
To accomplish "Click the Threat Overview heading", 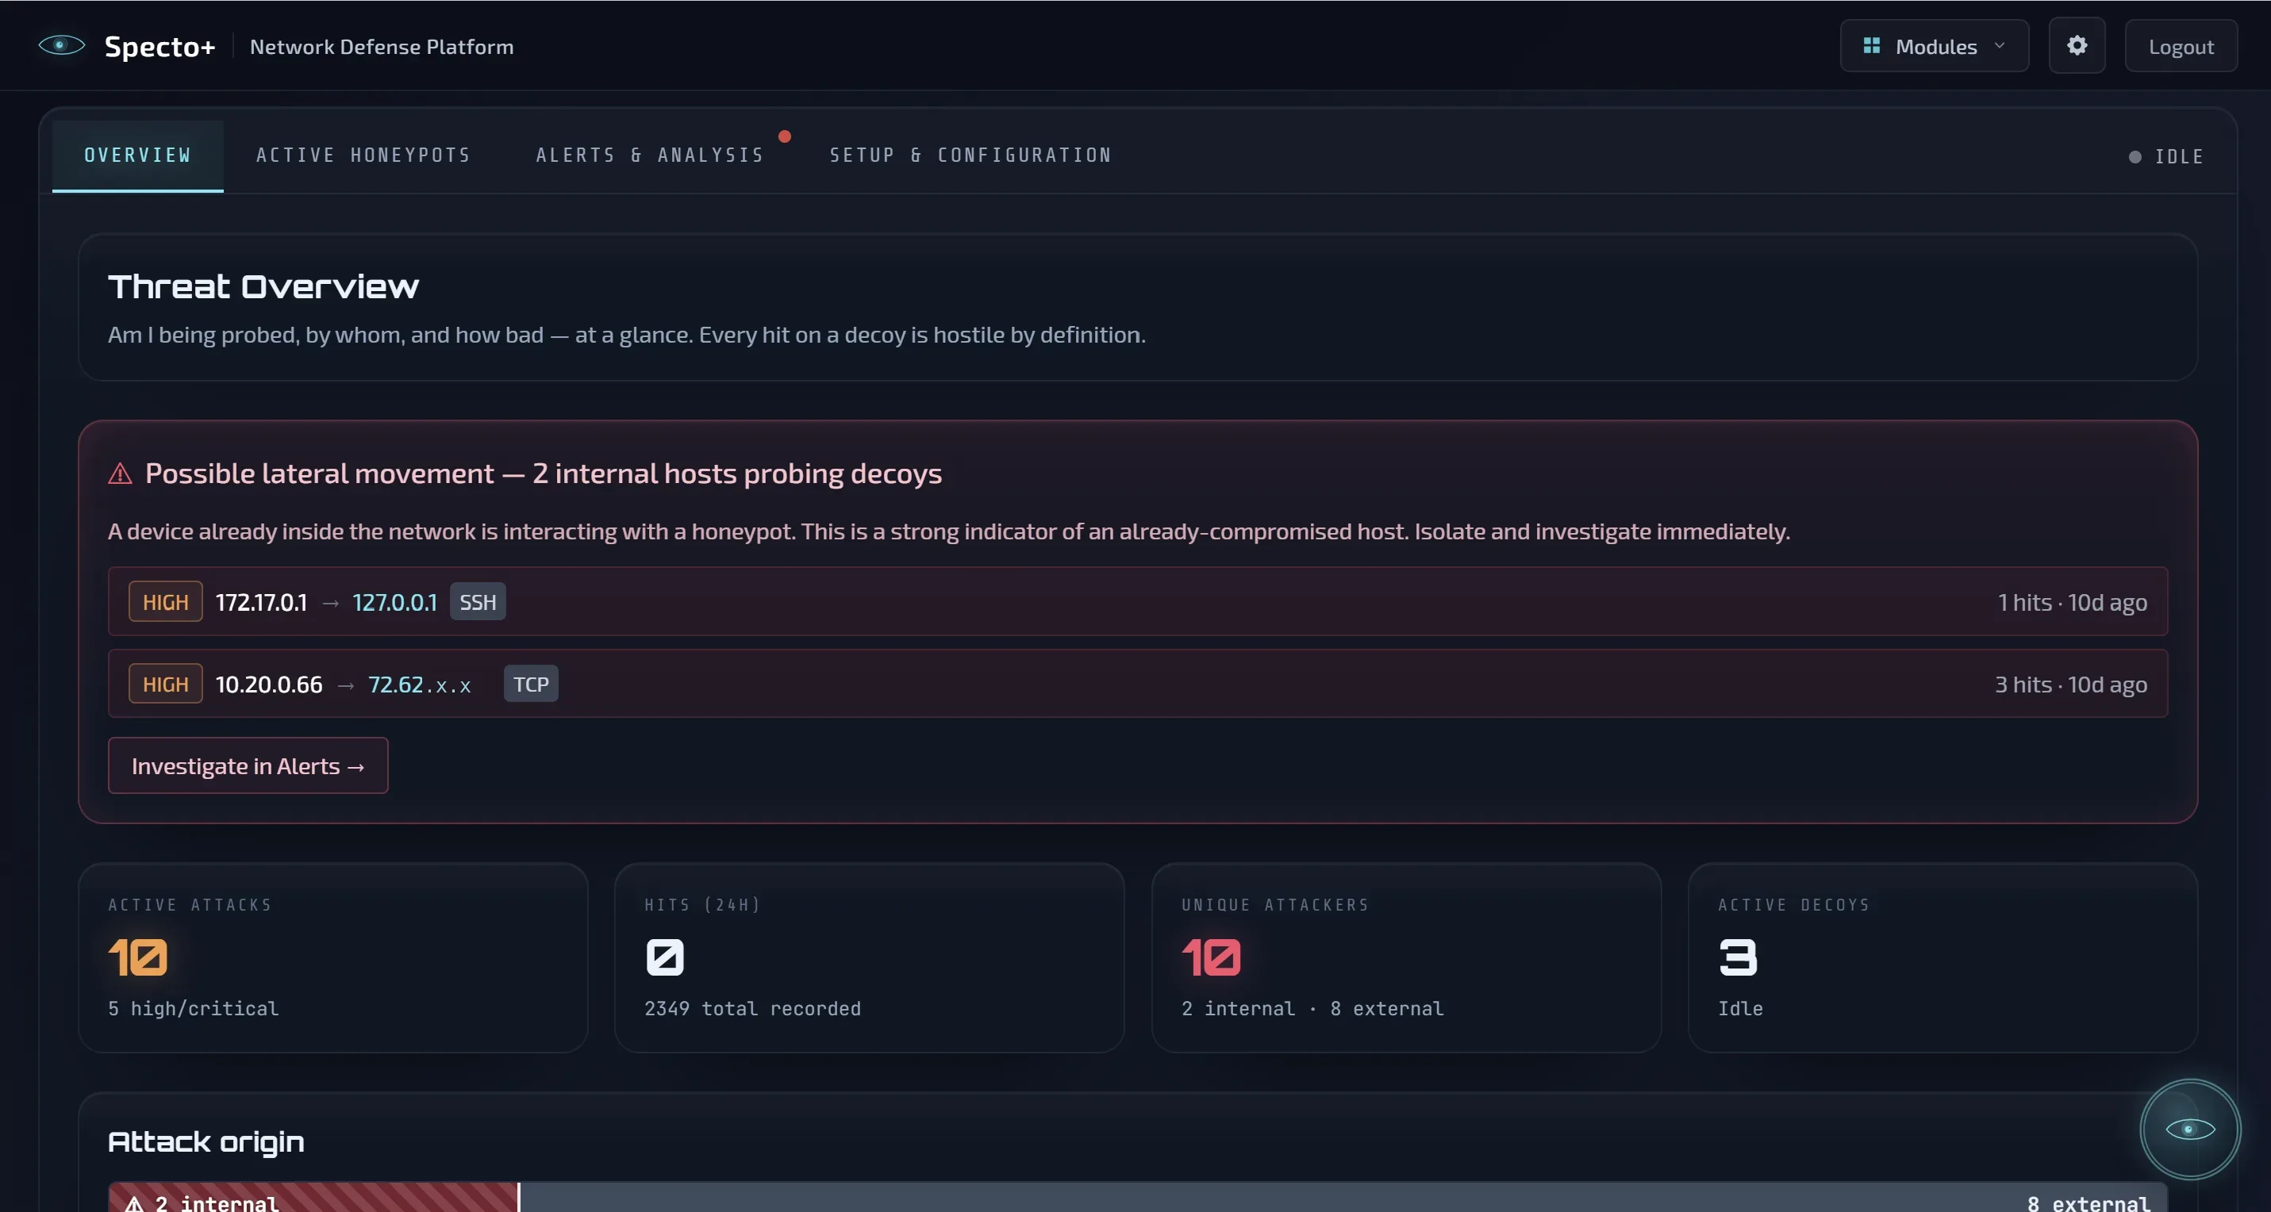I will click(263, 286).
